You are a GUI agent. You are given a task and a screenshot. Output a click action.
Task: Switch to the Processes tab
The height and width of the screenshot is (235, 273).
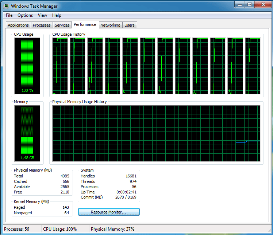click(x=42, y=25)
